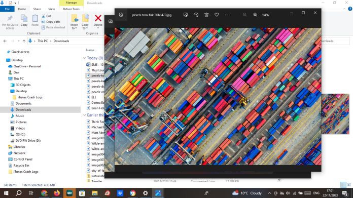Click the taskbar clock showing 17:01
Viewport: 353px width, 198px height.
point(330,193)
